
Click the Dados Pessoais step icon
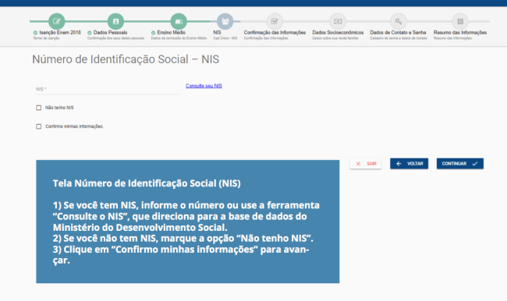pos(115,21)
